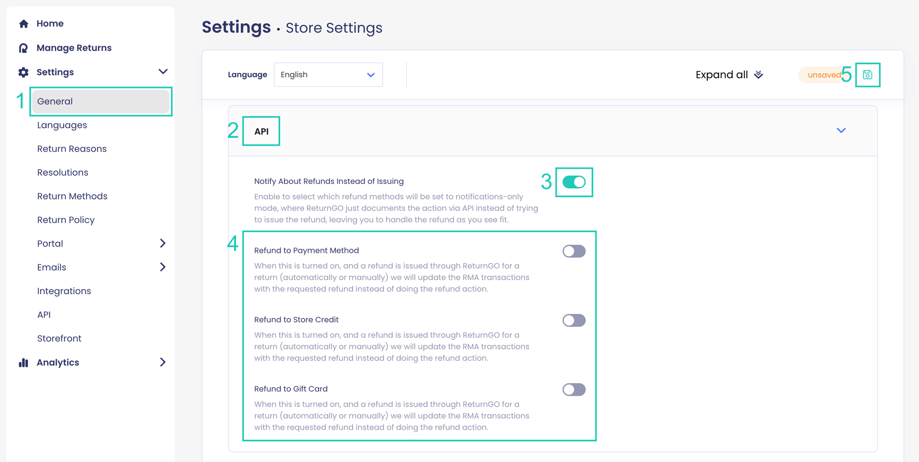The image size is (919, 462).
Task: Click the Store Settings subtitle
Action: 334,28
